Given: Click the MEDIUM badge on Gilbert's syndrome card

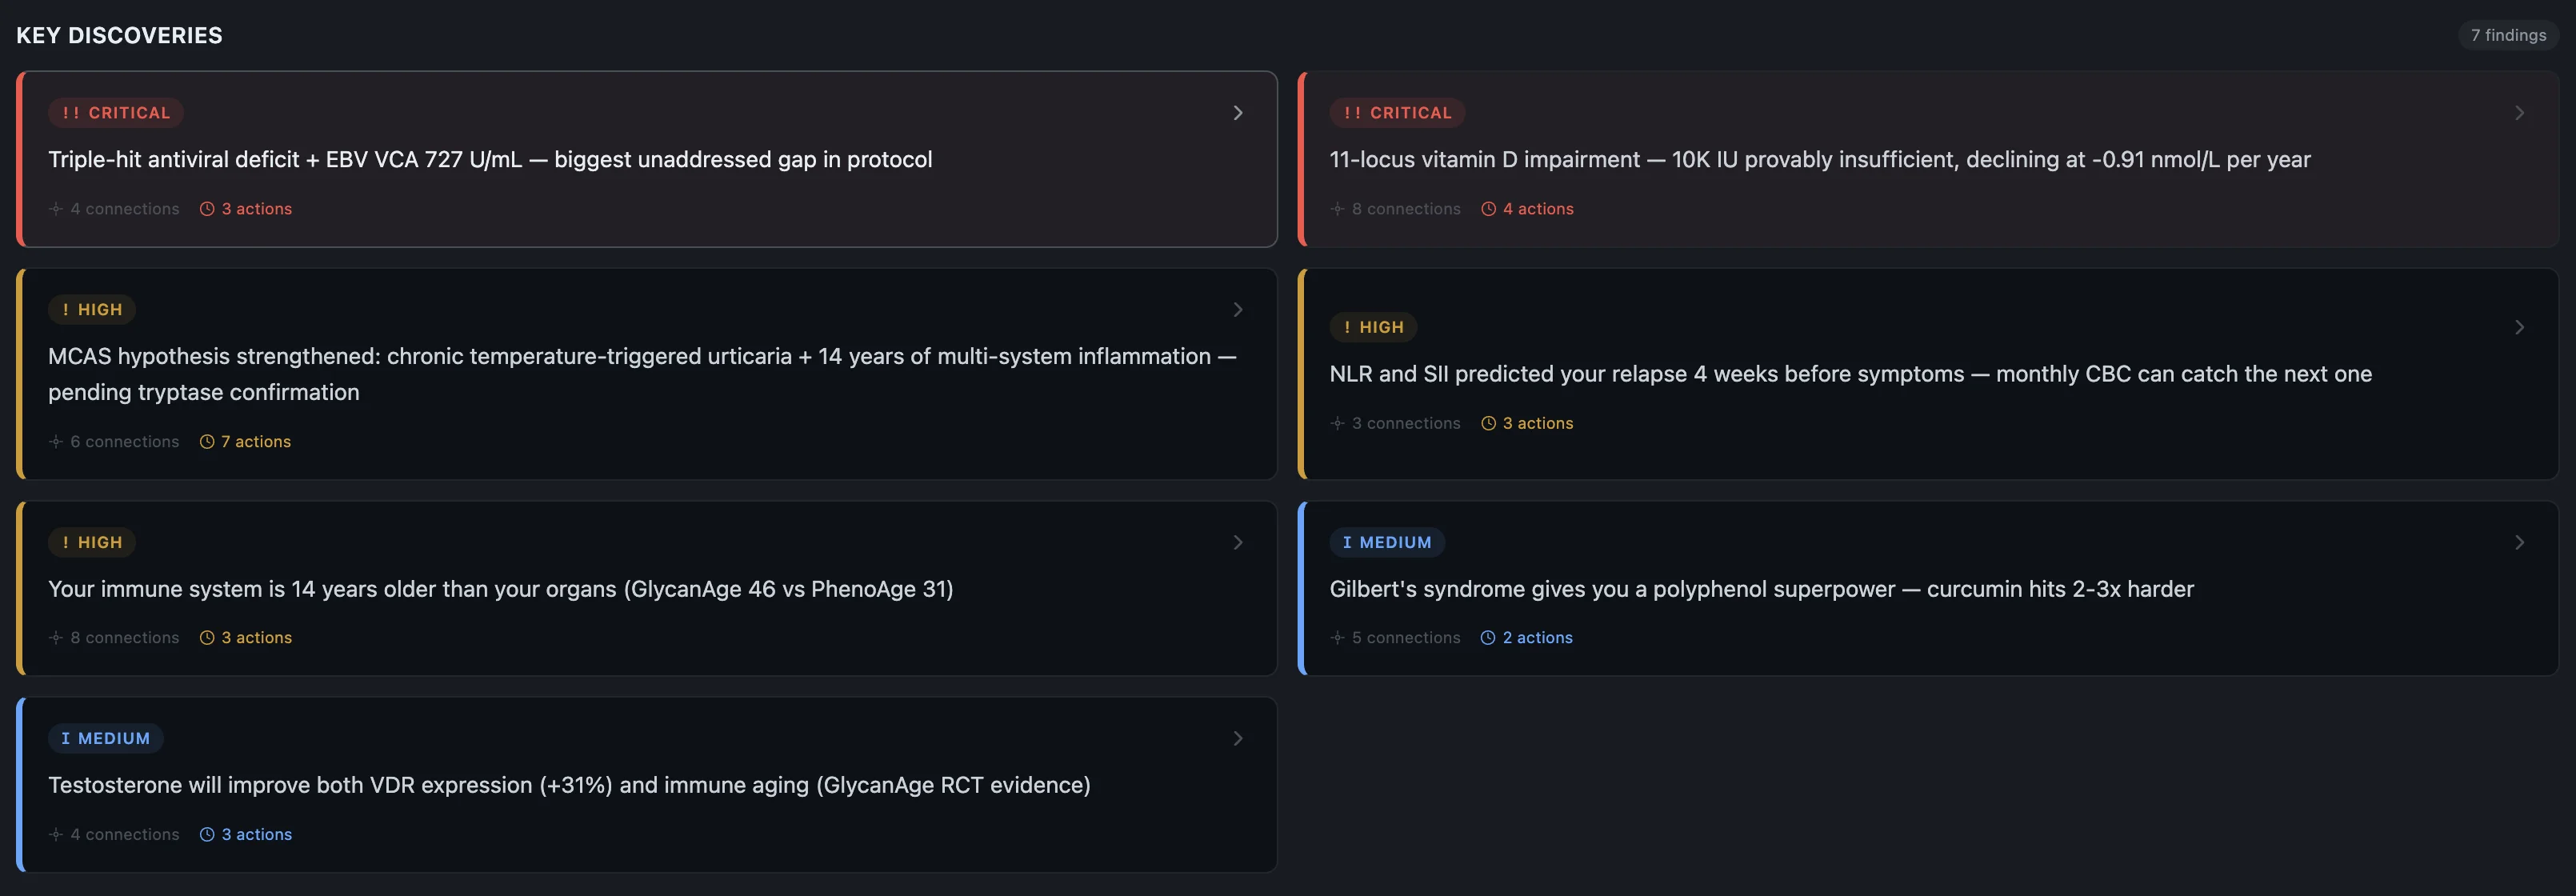Looking at the screenshot, I should click(x=1387, y=542).
